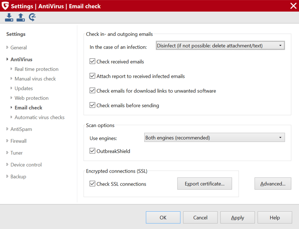This screenshot has width=299, height=229.
Task: Toggle Attach report to received infected emails
Action: pos(92,76)
